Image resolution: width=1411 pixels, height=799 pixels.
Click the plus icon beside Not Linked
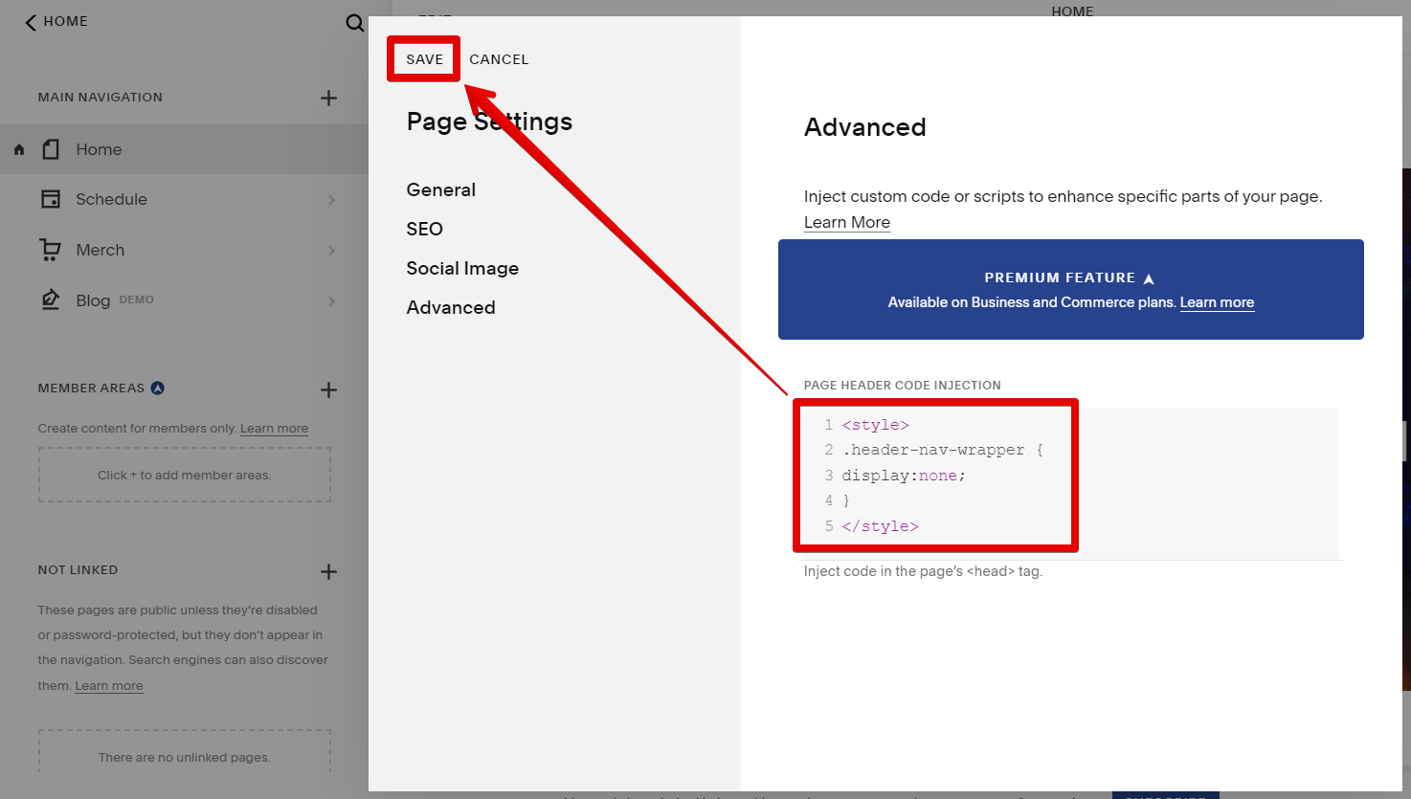click(x=328, y=571)
